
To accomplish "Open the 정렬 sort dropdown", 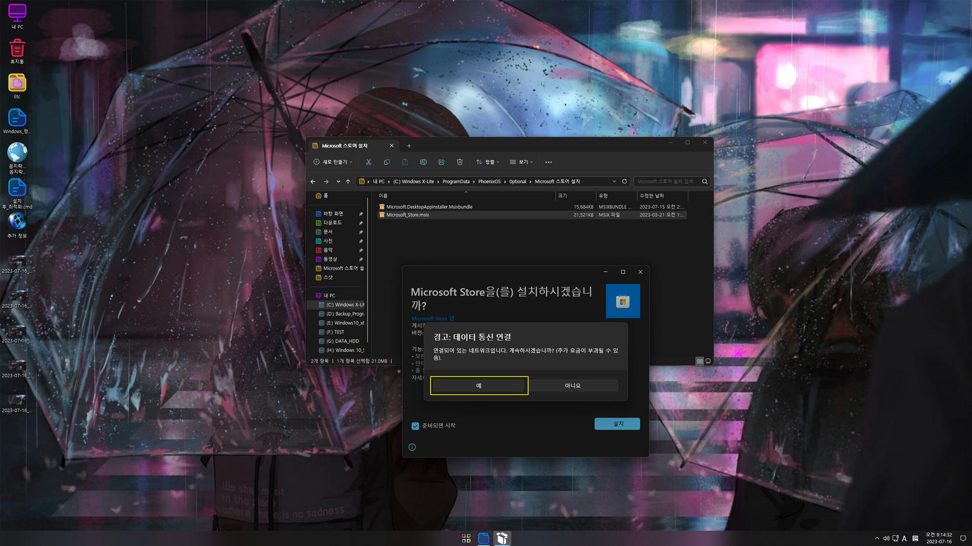I will [x=488, y=162].
